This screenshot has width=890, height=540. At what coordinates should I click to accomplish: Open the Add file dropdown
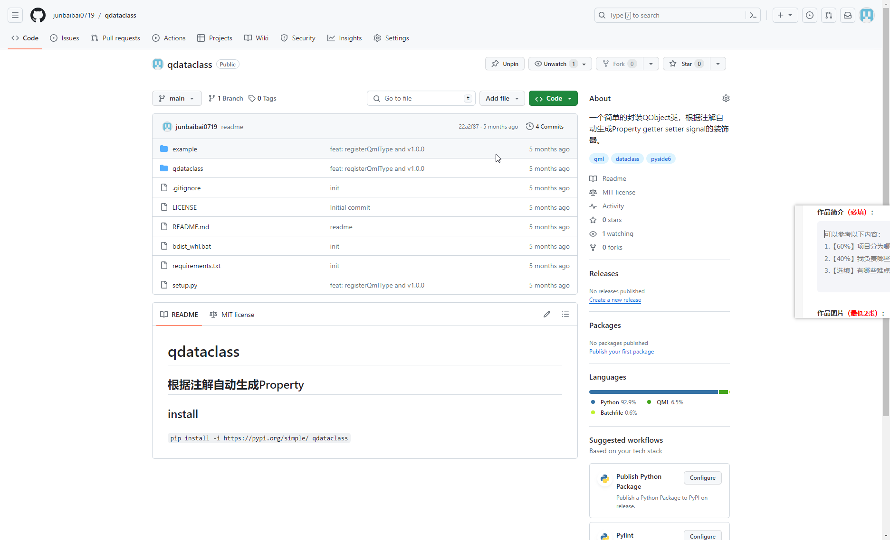click(x=502, y=98)
